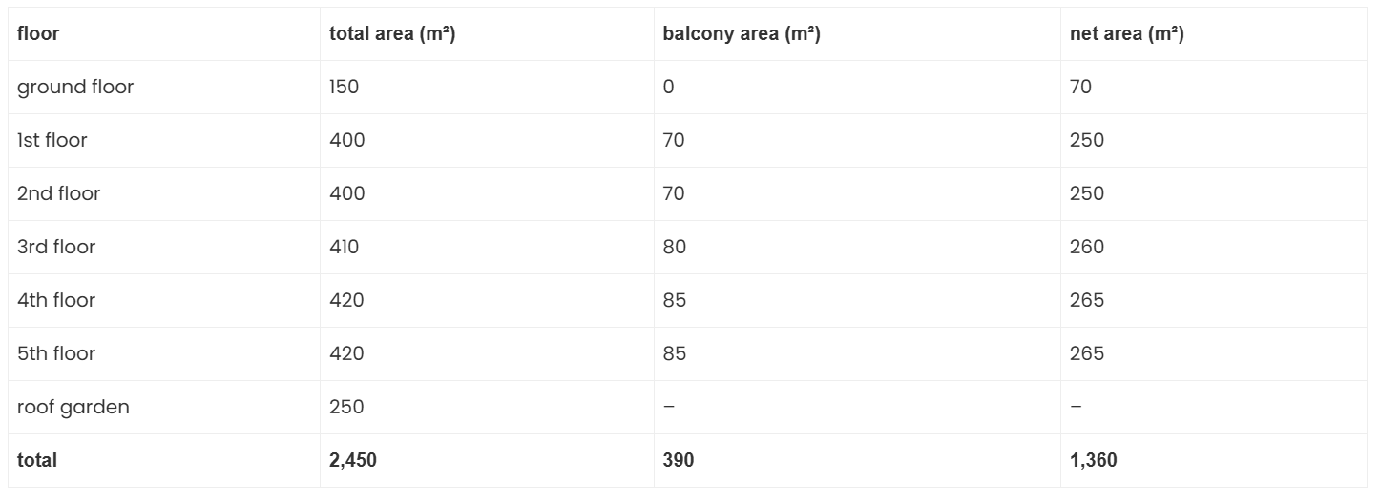1380x502 pixels.
Task: Select the '1st floor' row label
Action: pos(52,141)
